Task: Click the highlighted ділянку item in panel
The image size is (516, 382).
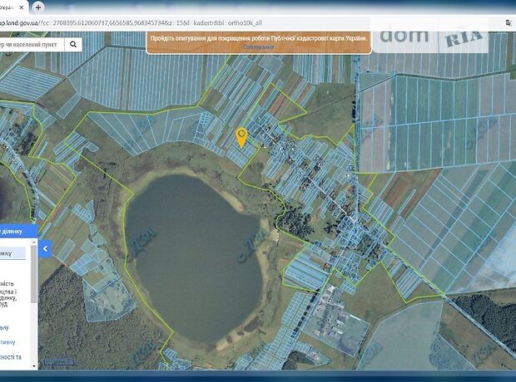Action: (x=12, y=253)
